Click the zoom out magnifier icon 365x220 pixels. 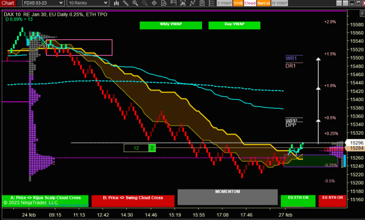[145, 3]
